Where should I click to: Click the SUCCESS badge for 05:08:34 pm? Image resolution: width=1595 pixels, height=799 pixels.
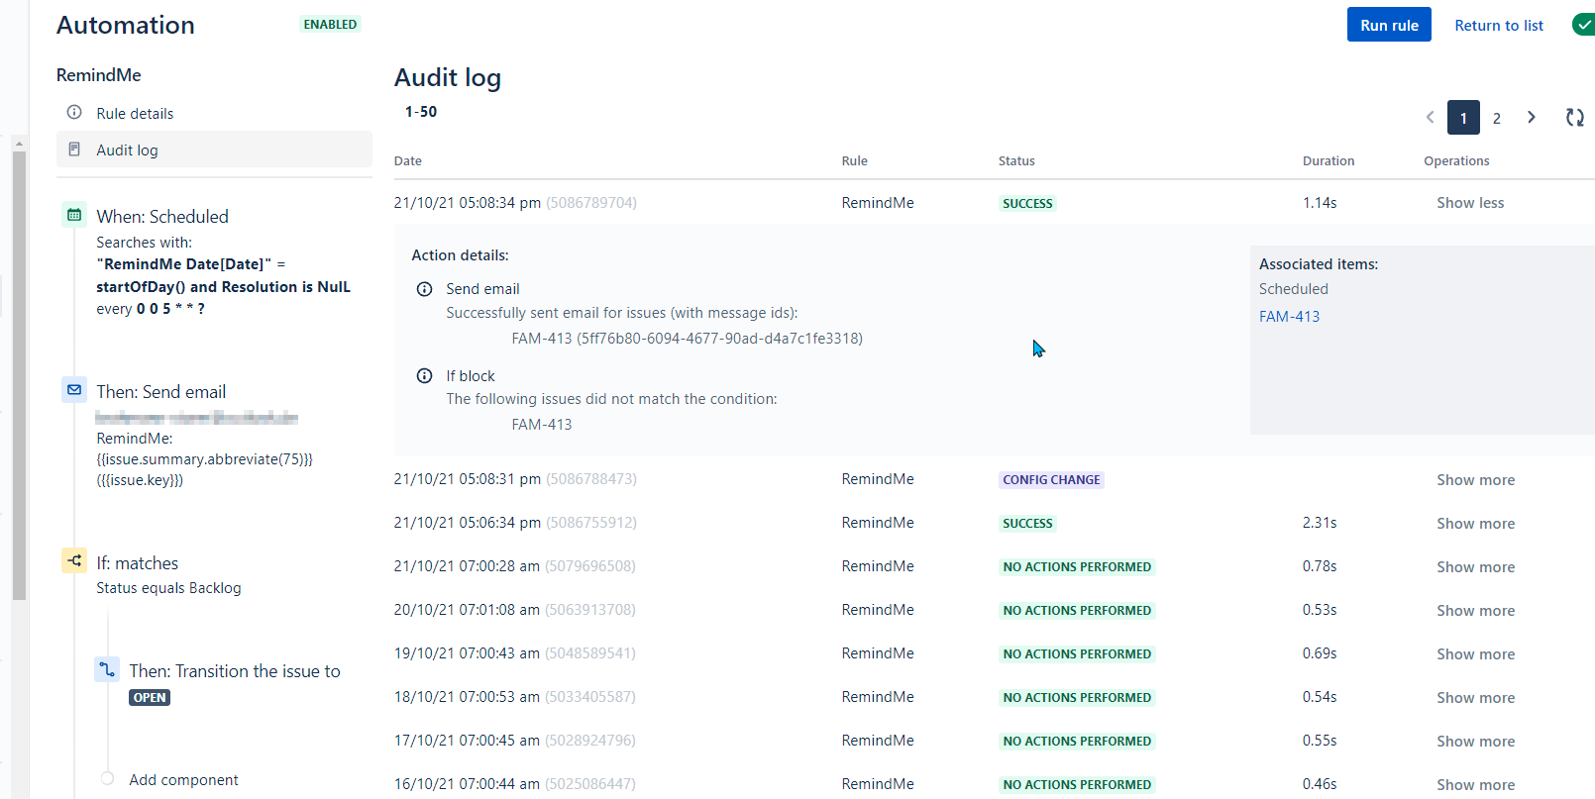point(1027,204)
